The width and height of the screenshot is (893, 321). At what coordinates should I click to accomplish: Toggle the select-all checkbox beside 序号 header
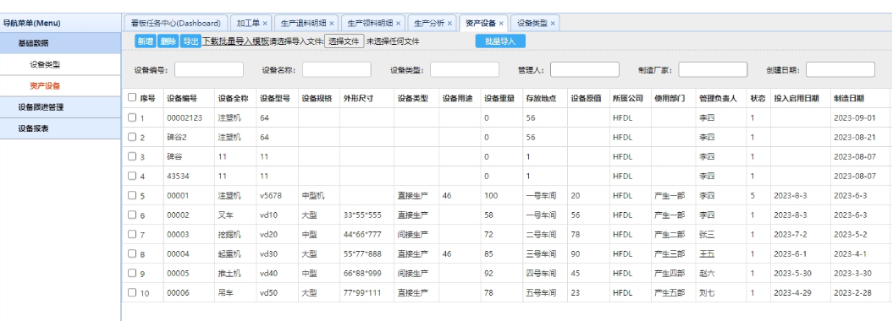pyautogui.click(x=132, y=98)
